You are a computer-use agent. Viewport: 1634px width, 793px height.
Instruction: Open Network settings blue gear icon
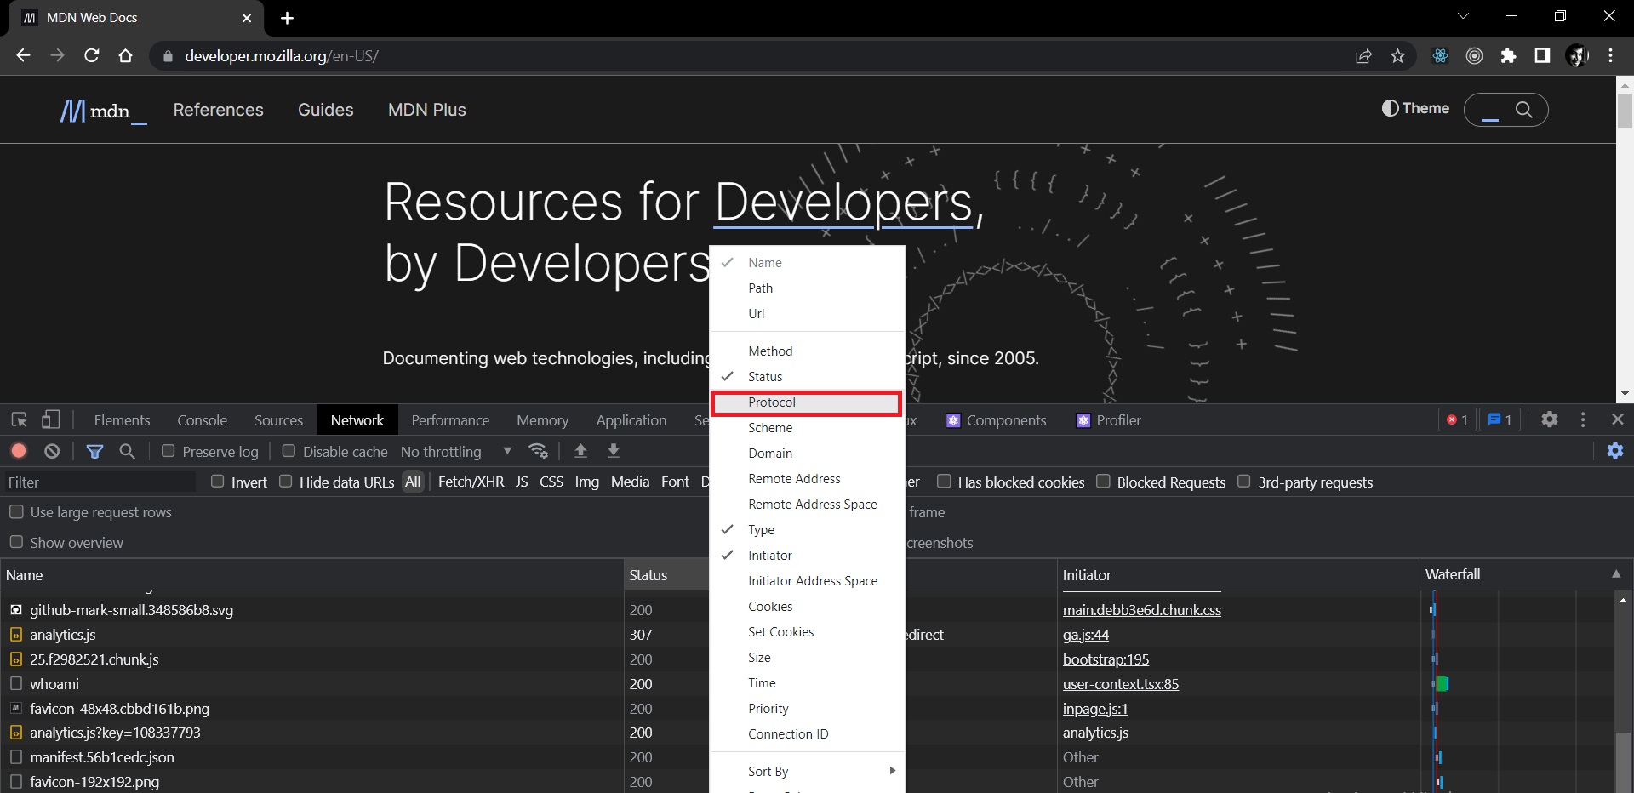pyautogui.click(x=1615, y=451)
